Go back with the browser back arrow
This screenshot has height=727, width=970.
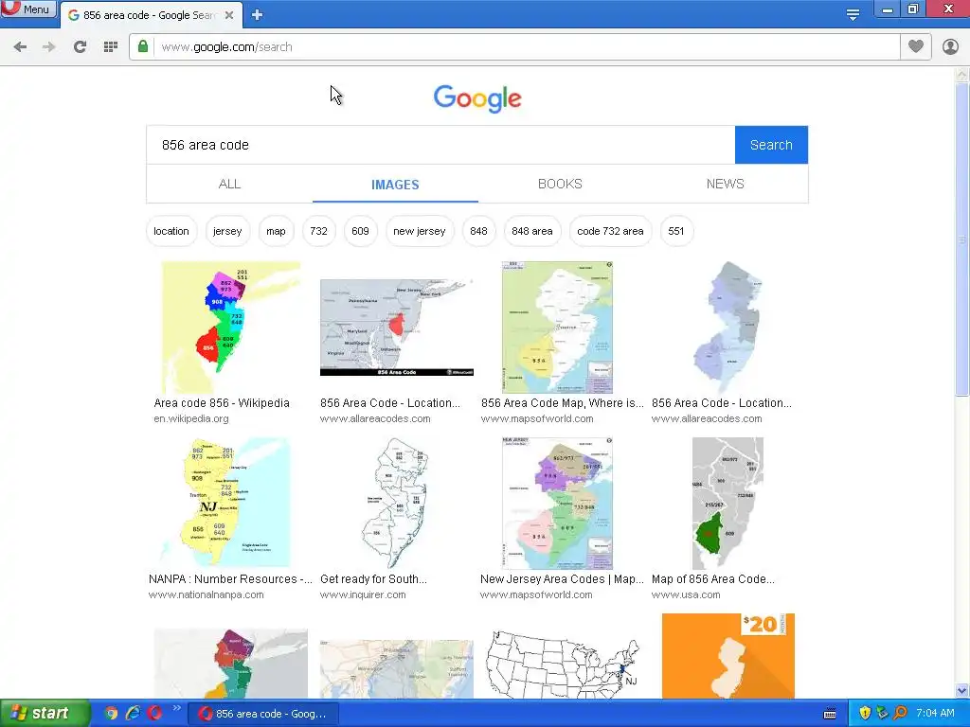coord(20,47)
